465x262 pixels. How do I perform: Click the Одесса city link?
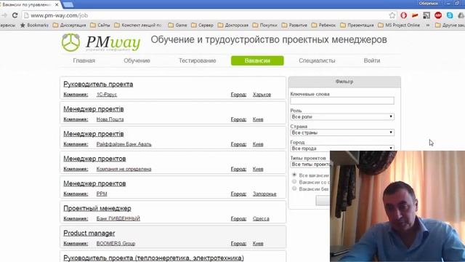click(261, 218)
